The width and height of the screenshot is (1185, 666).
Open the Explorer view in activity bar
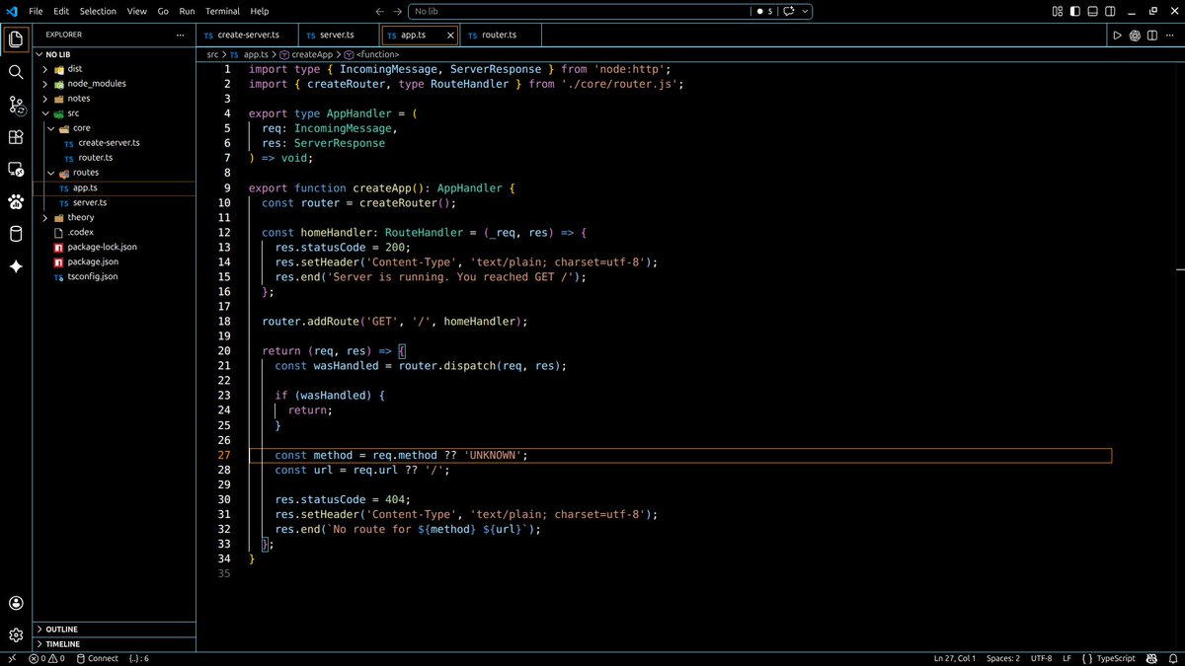16,39
